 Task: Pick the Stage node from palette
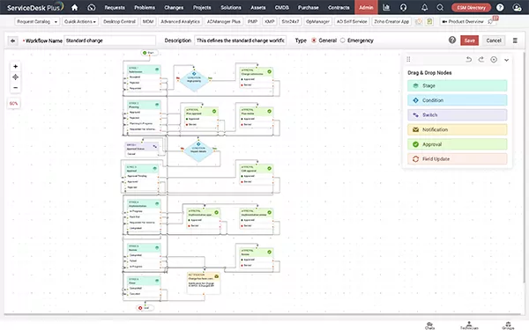(457, 85)
